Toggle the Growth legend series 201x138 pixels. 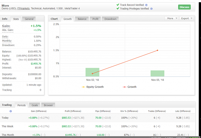pos(130,87)
